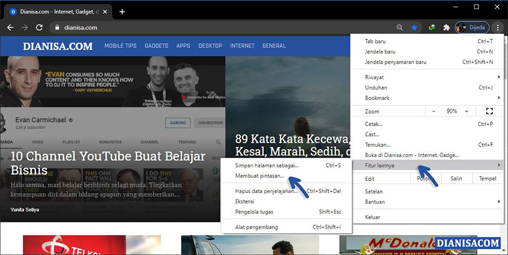The image size is (508, 255).
Task: Select Hapus data penjelajahan... in submenu
Action: click(286, 191)
